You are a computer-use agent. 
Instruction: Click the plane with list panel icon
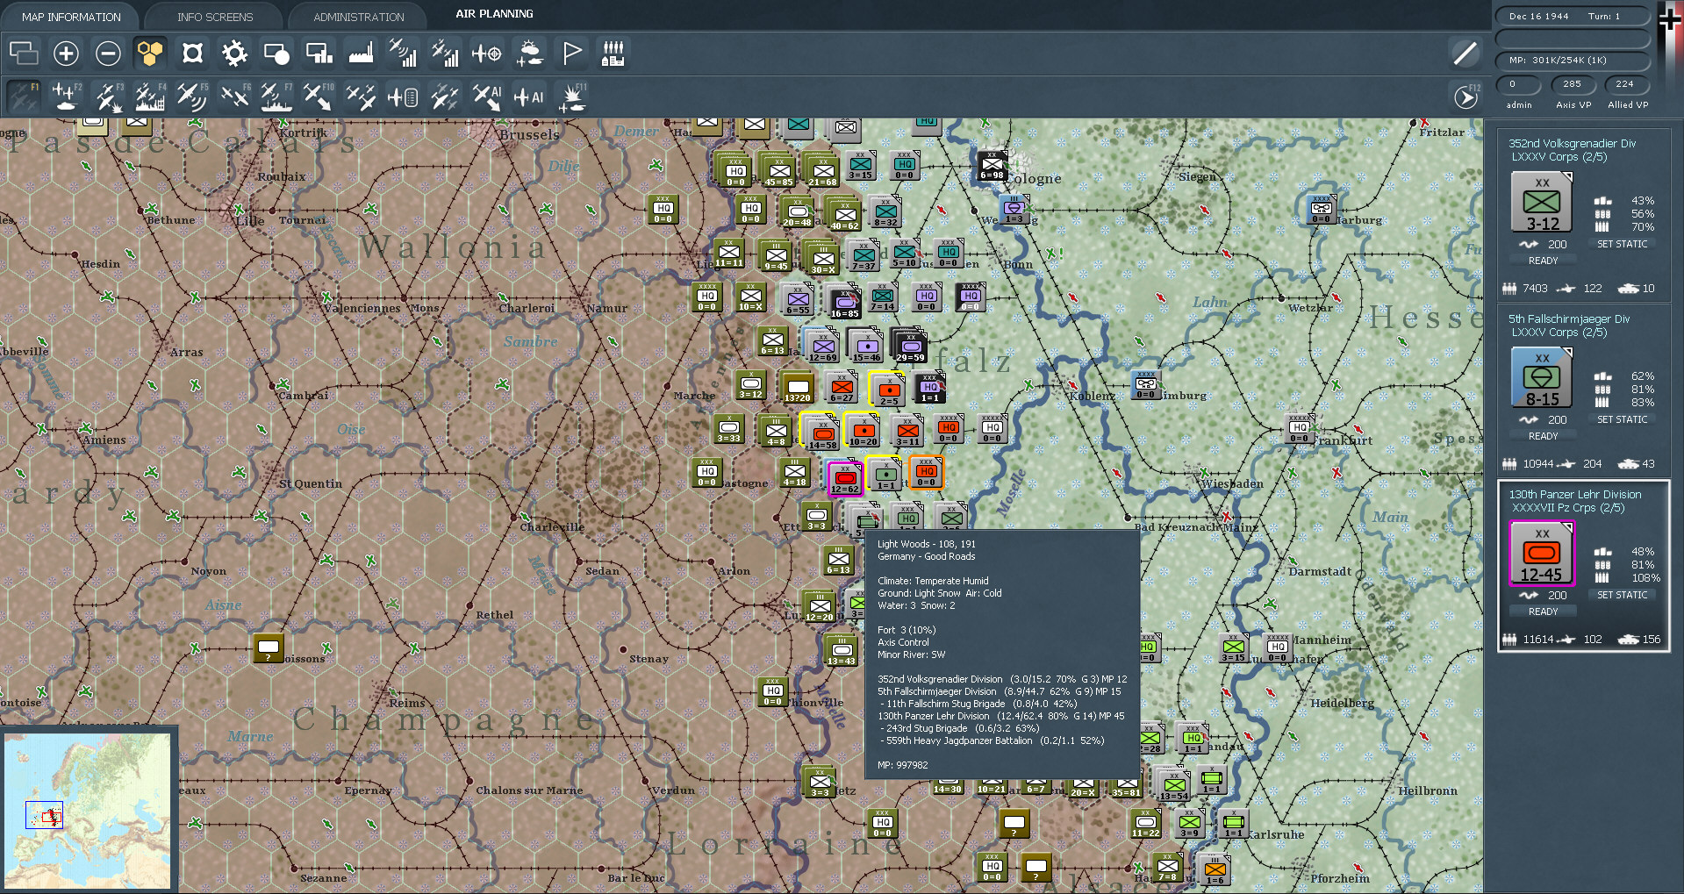pyautogui.click(x=403, y=97)
